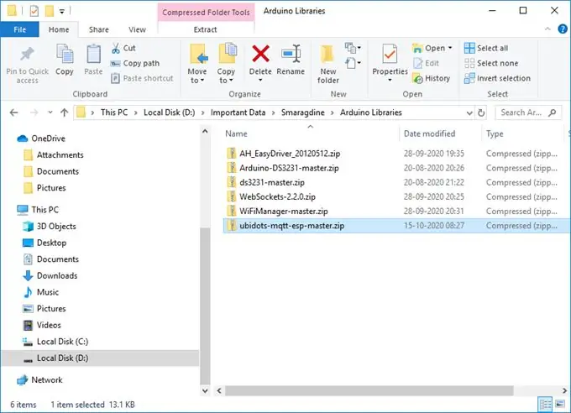This screenshot has height=413, width=571.
Task: Open Desktop in navigation pane
Action: [51, 243]
